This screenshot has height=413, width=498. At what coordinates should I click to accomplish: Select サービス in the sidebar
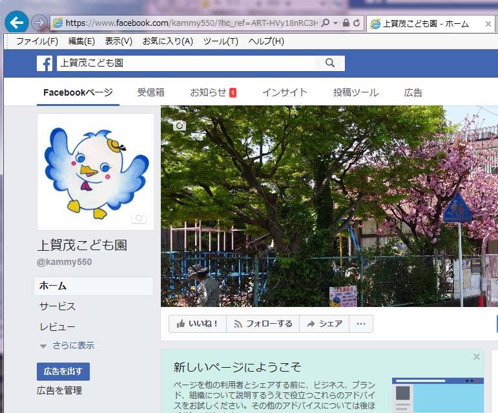pos(57,306)
